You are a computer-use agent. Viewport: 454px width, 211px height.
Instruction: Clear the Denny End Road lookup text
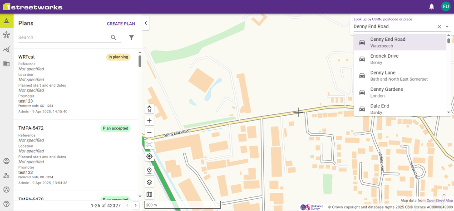(x=439, y=27)
